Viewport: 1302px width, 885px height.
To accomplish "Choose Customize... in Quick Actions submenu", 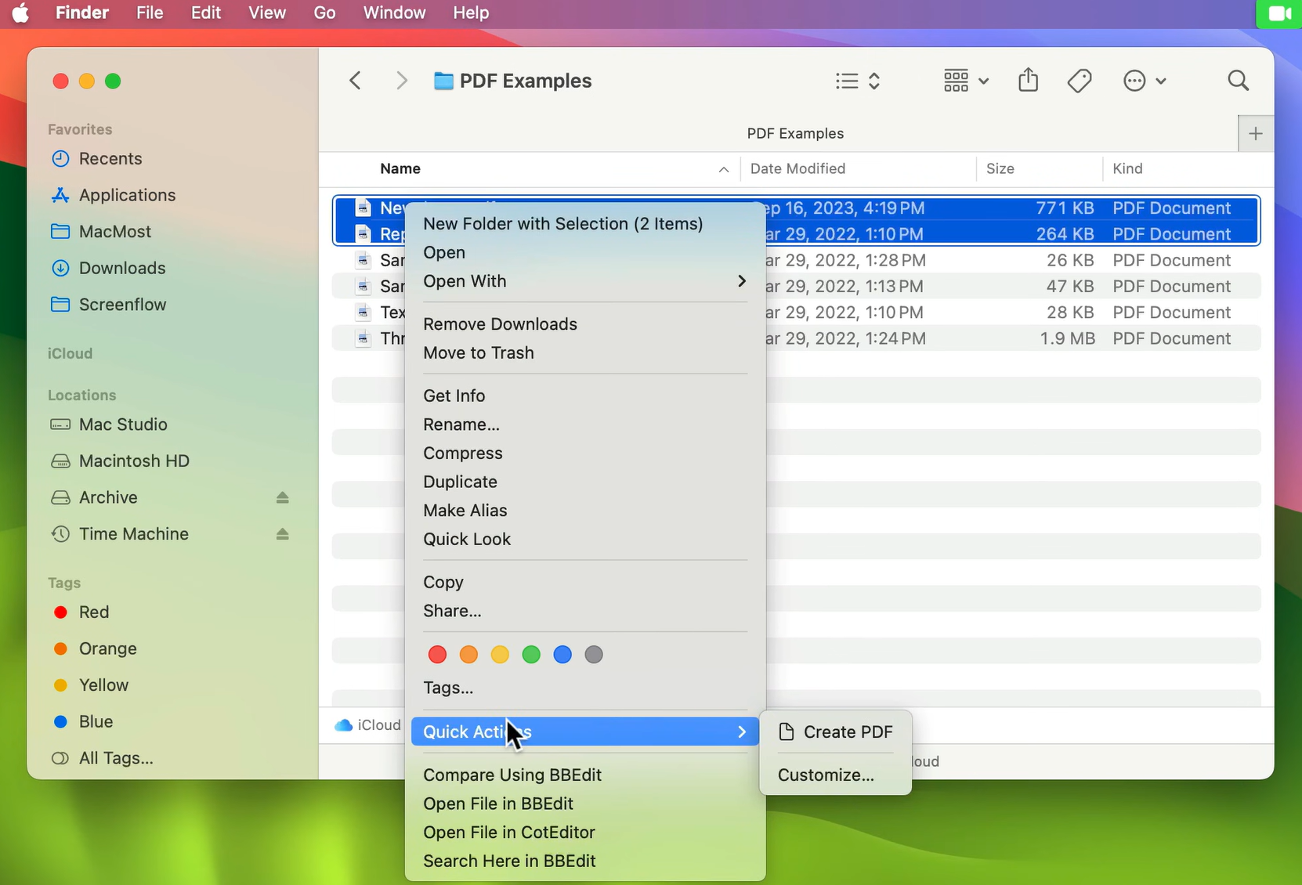I will (x=835, y=775).
